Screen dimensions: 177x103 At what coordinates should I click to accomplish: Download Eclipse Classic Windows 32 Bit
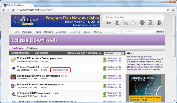pos(114,67)
